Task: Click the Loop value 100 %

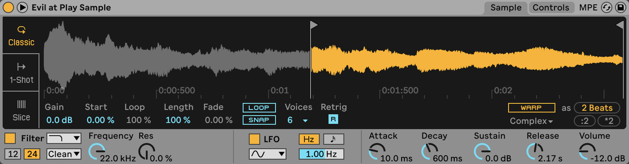Action: (138, 120)
